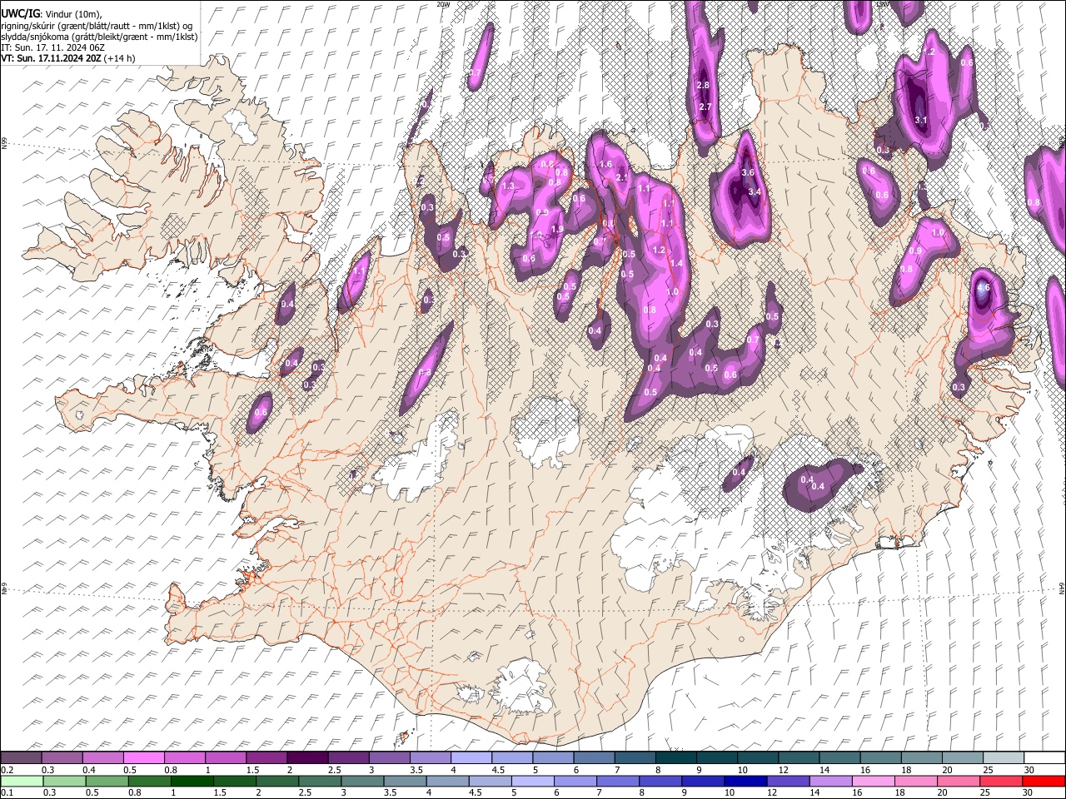Viewport: 1066px width, 799px height.
Task: Select the upper legend swatch between 4 and 4.5
Action: [x=471, y=757]
